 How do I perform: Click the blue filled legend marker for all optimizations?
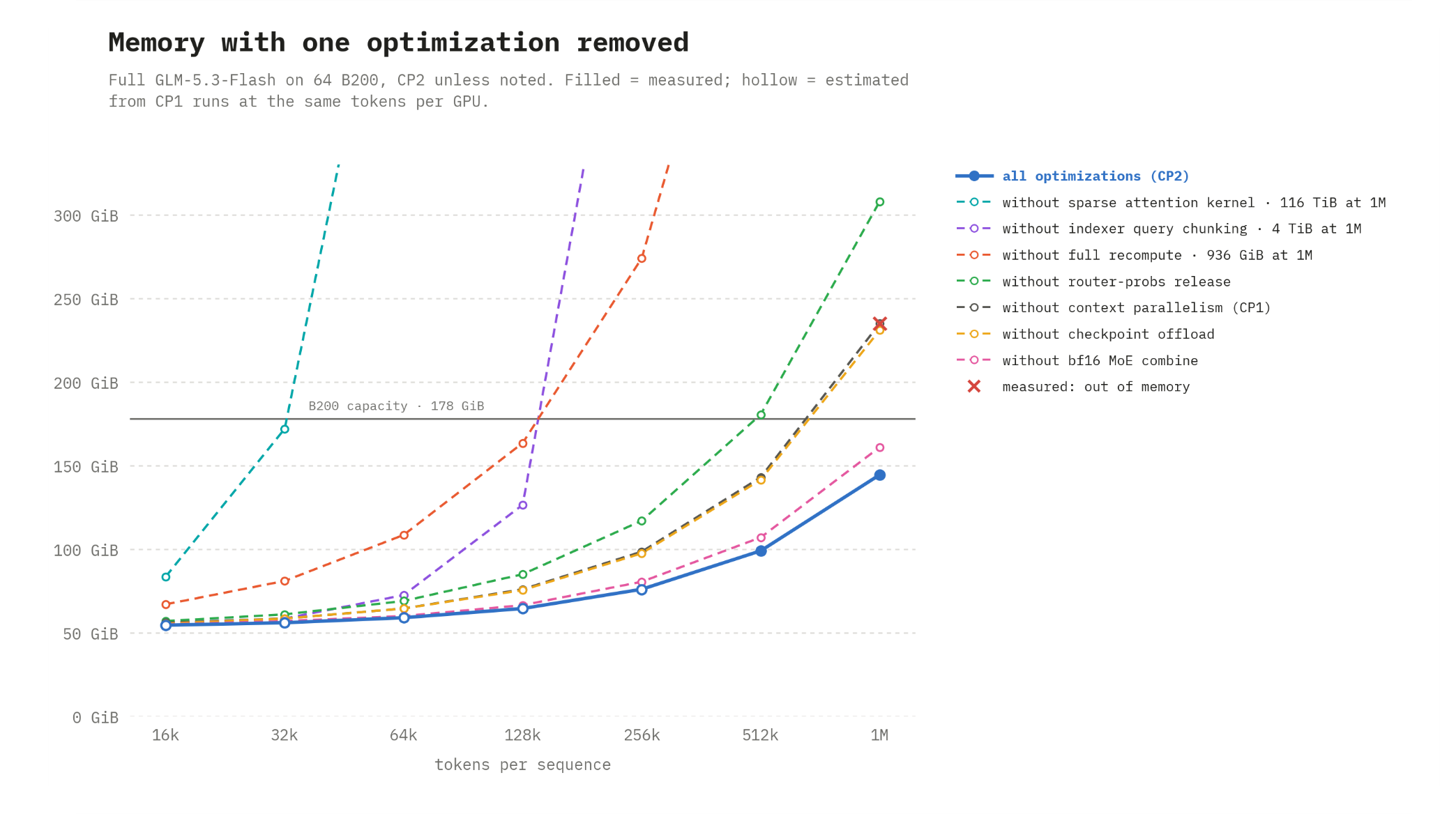[x=974, y=176]
